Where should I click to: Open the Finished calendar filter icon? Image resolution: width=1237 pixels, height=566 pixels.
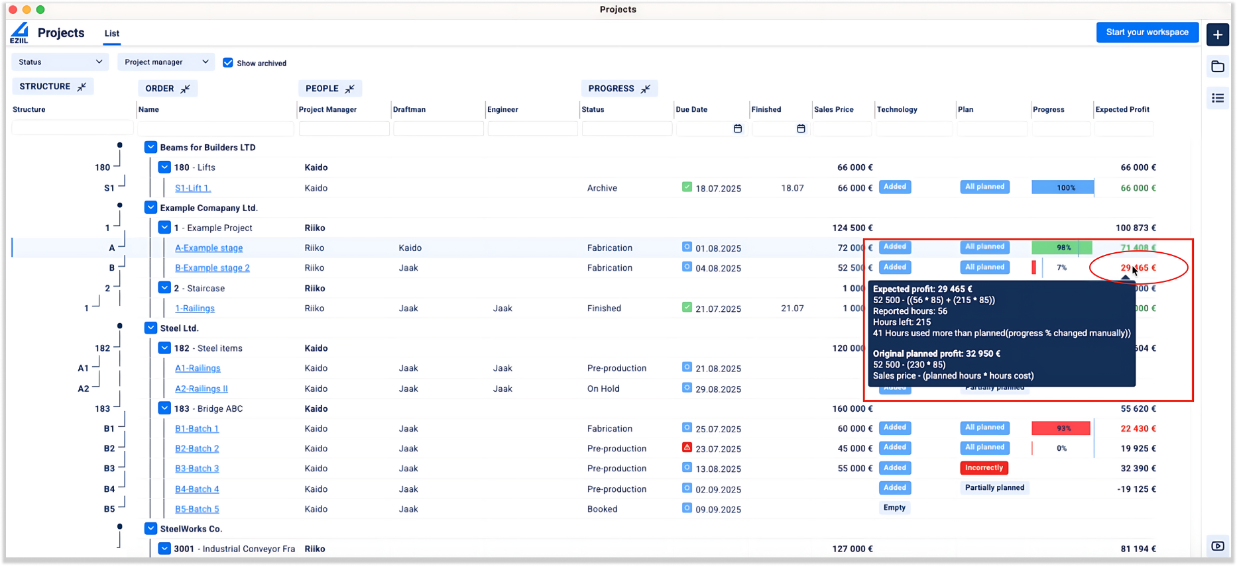(801, 128)
